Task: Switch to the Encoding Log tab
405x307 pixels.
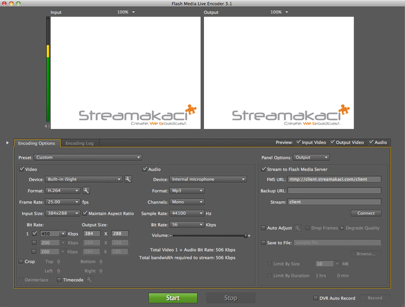Action: pos(79,143)
